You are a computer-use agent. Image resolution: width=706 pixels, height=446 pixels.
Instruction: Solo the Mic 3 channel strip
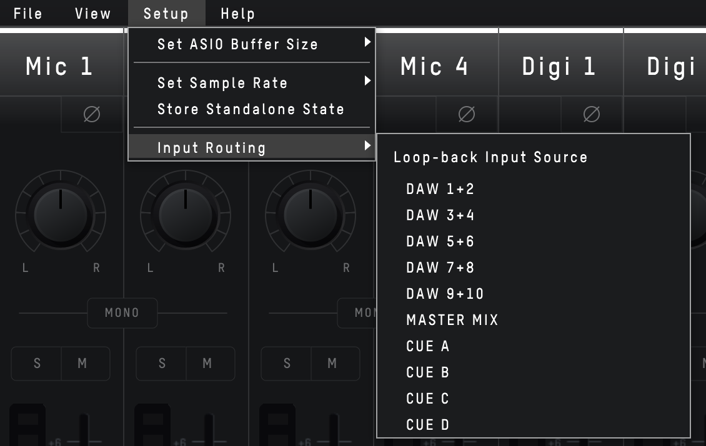point(286,363)
